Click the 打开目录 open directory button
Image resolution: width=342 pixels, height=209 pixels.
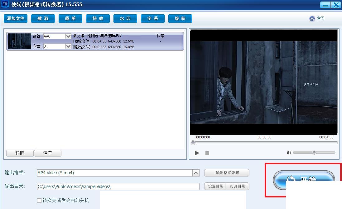point(238,186)
